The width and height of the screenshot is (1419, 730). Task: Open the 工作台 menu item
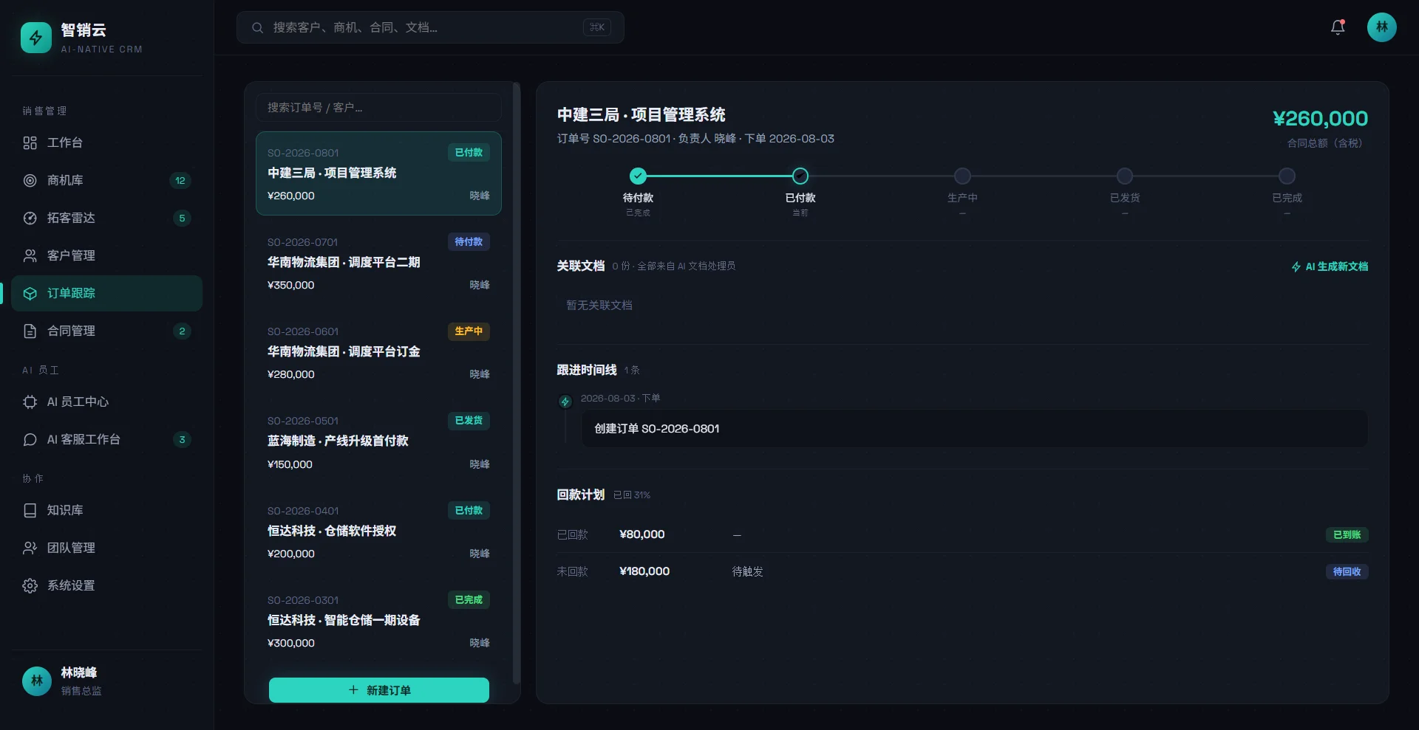[x=107, y=142]
